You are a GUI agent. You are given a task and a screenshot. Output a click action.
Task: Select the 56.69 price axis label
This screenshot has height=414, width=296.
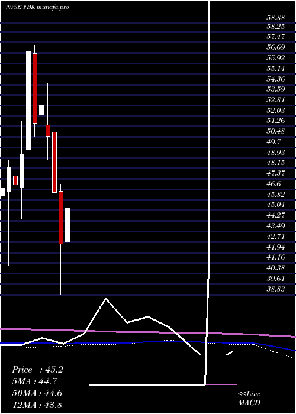pyautogui.click(x=276, y=47)
